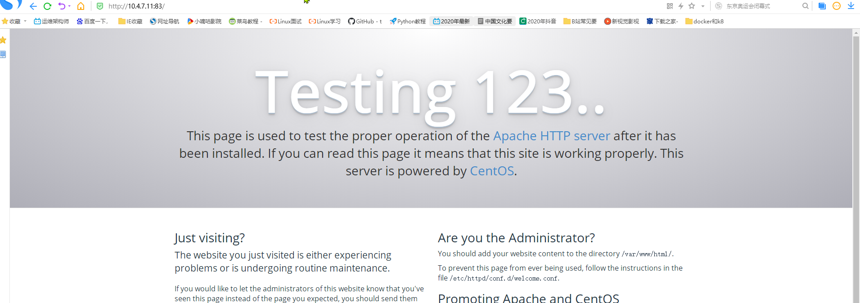
Task: Click the lightning speed mode icon
Action: [x=681, y=6]
